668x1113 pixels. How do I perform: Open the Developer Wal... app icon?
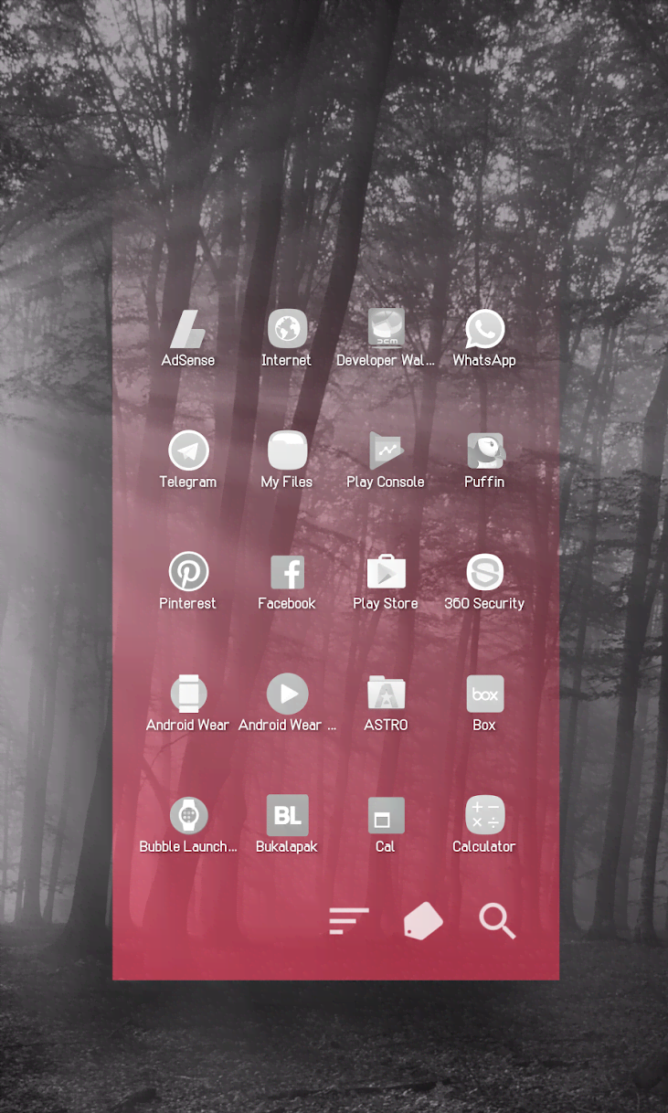[x=386, y=329]
